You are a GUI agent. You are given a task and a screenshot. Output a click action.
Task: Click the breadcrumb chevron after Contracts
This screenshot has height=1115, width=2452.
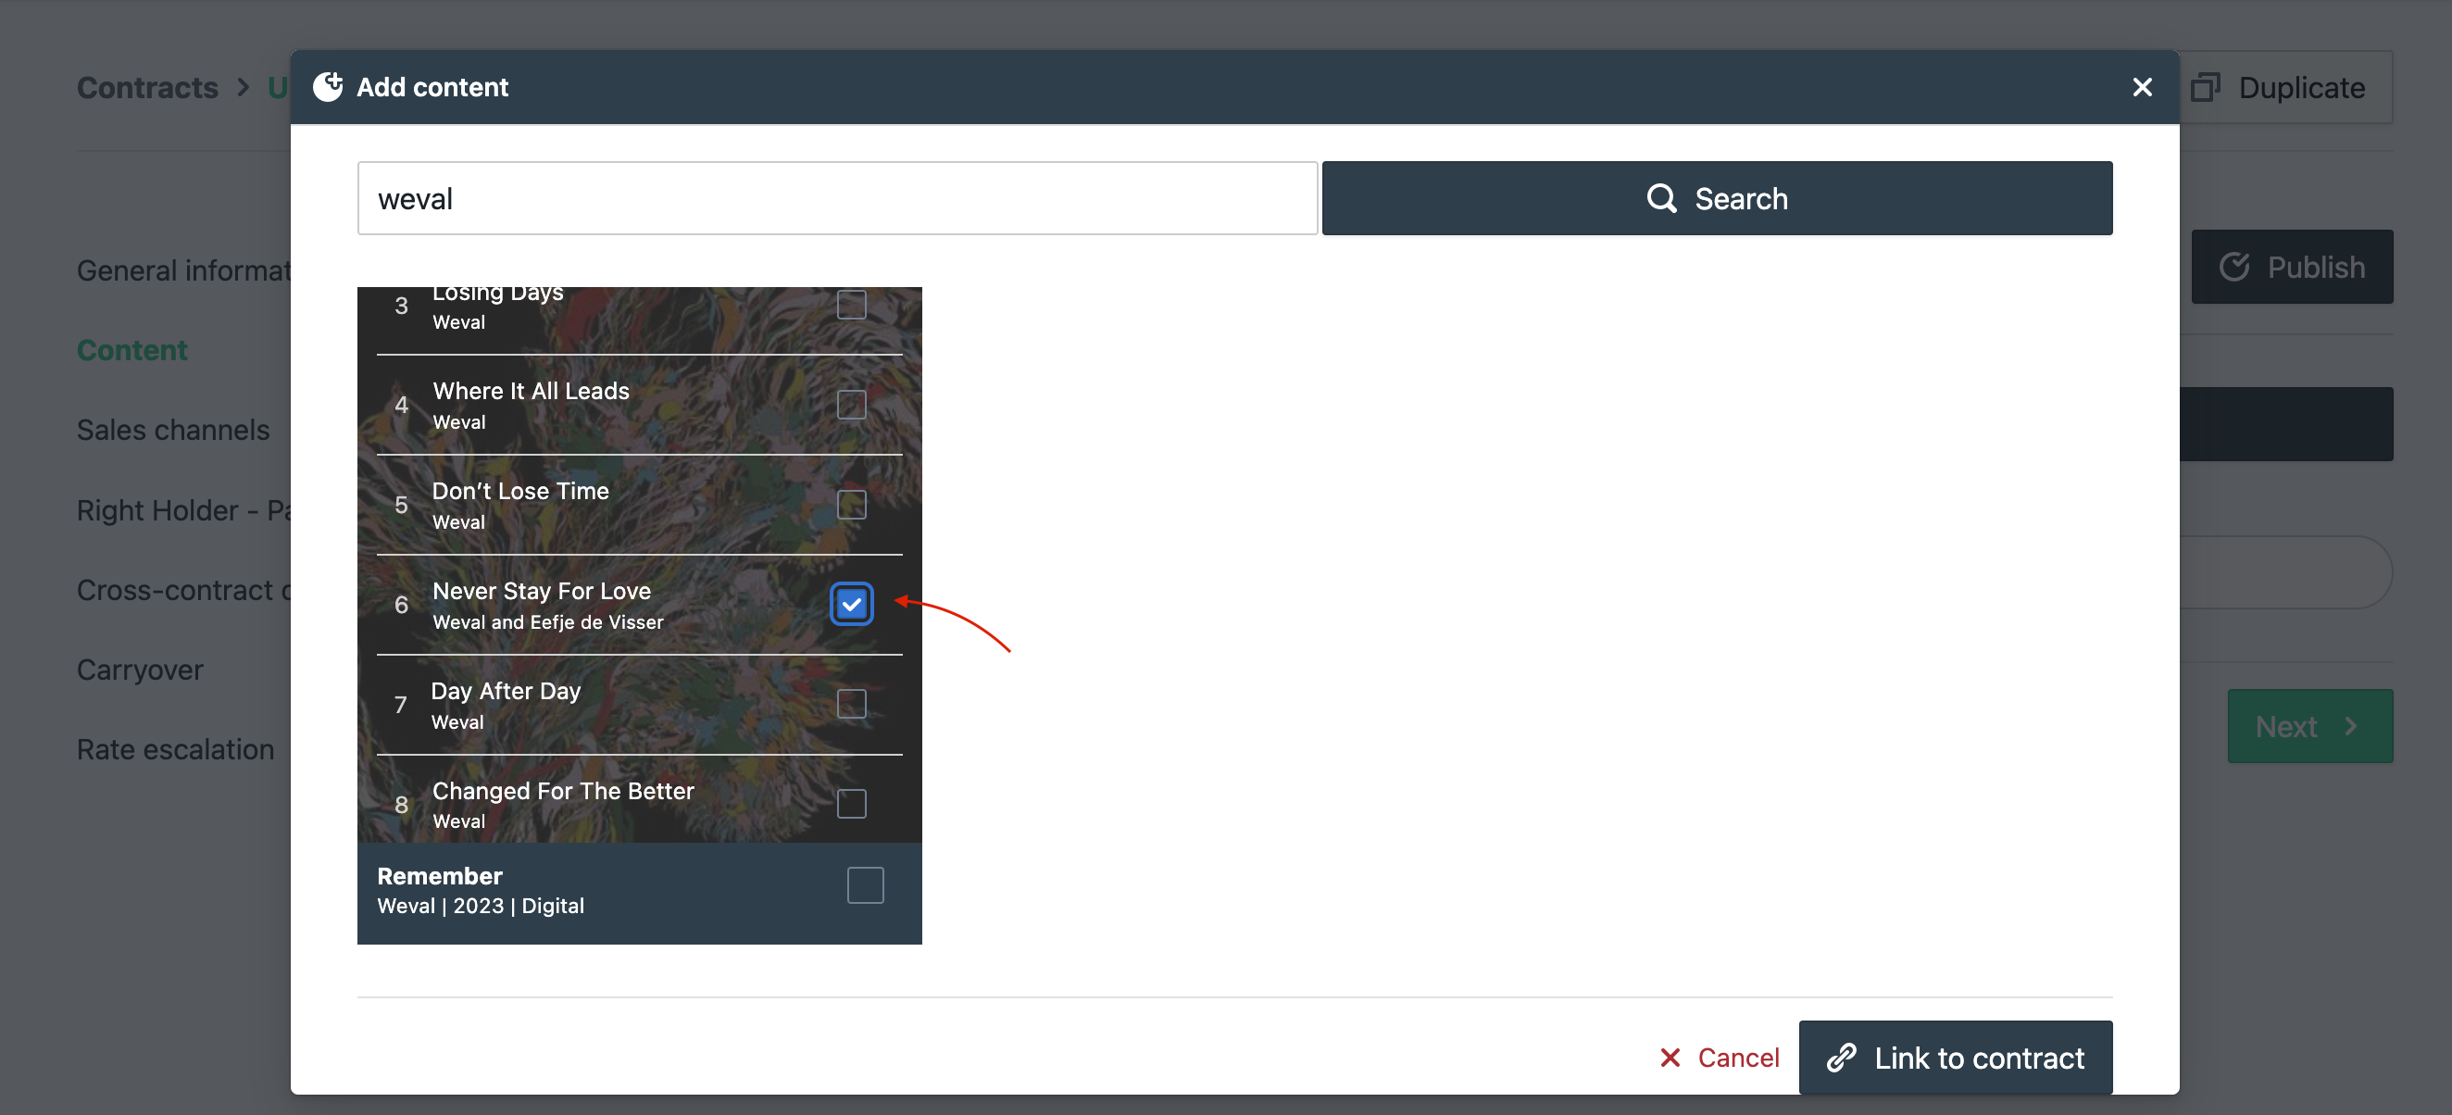click(x=244, y=87)
